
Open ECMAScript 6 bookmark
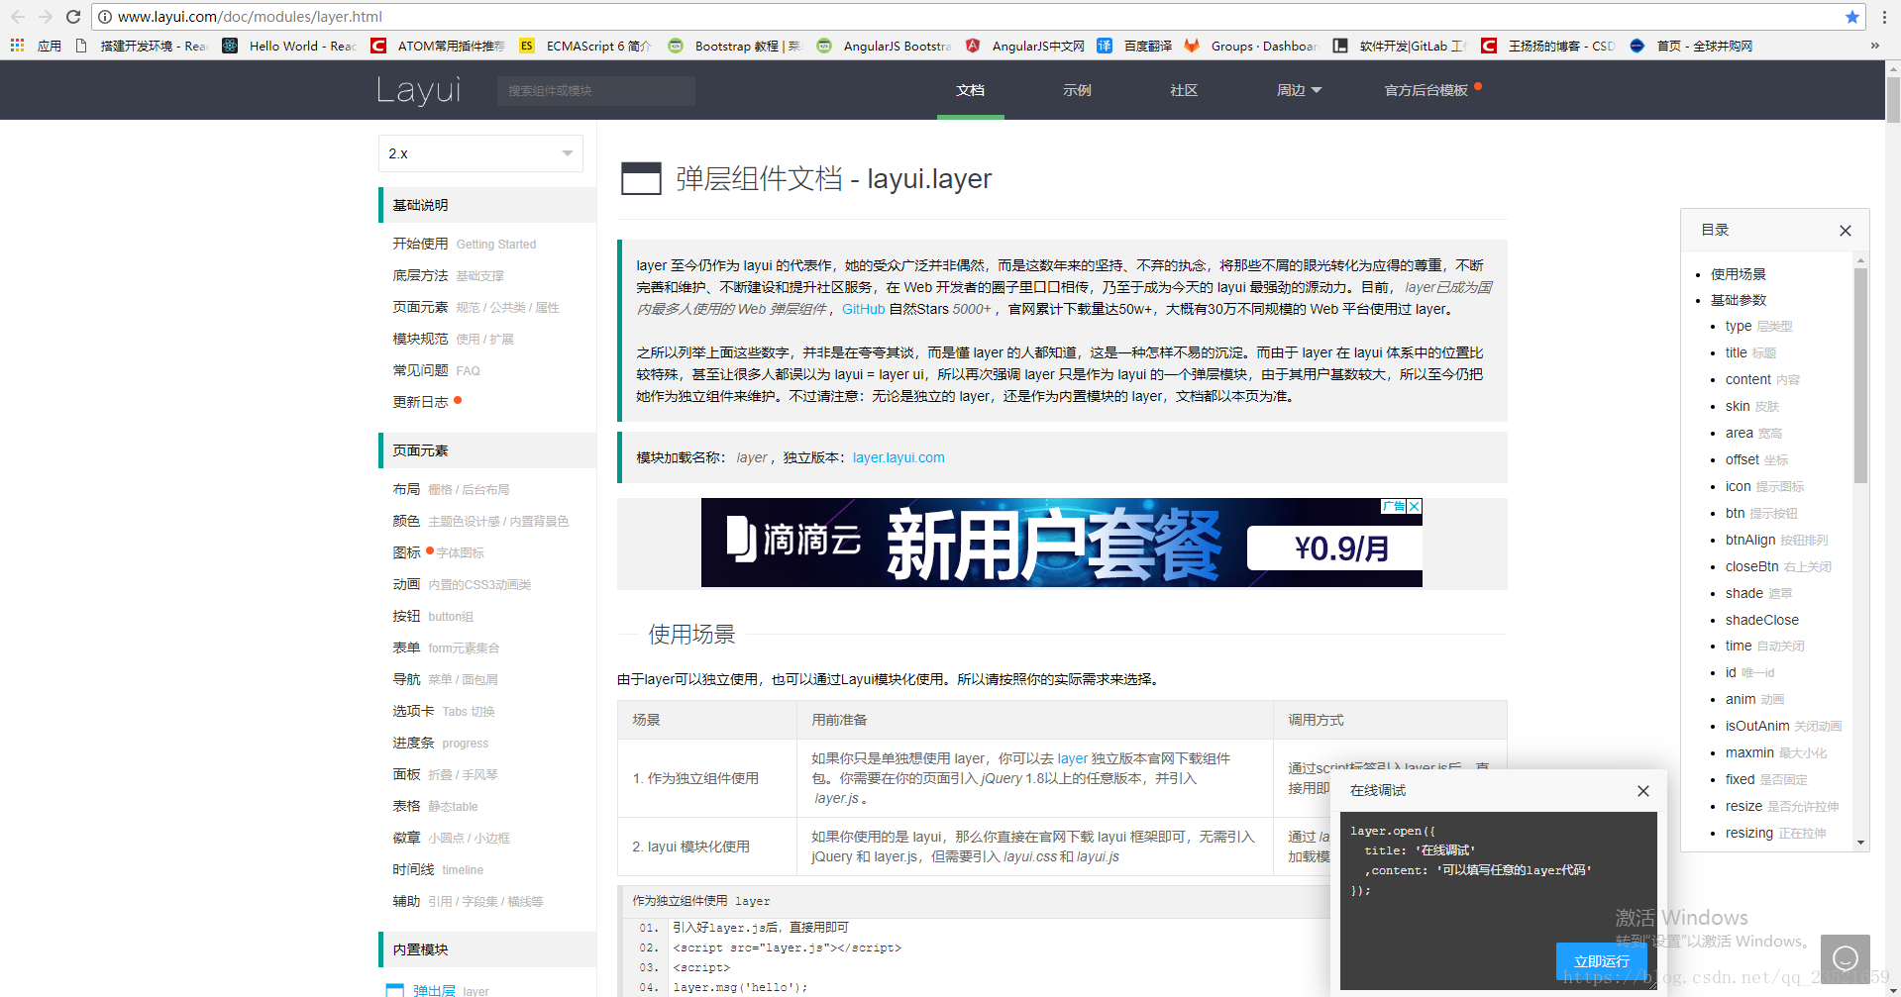pyautogui.click(x=585, y=46)
